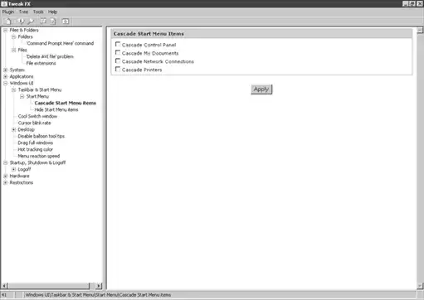Tick the Cascade Printers checkbox
Image resolution: width=424 pixels, height=300 pixels.
pos(118,69)
